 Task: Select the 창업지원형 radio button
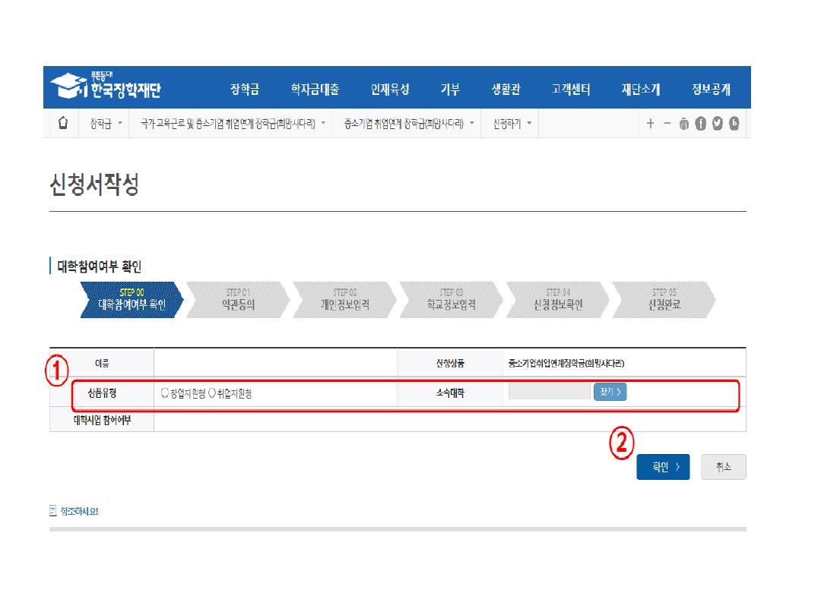point(165,393)
